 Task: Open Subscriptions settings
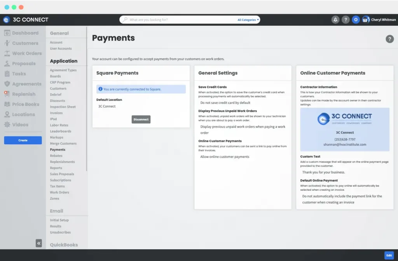(60, 180)
